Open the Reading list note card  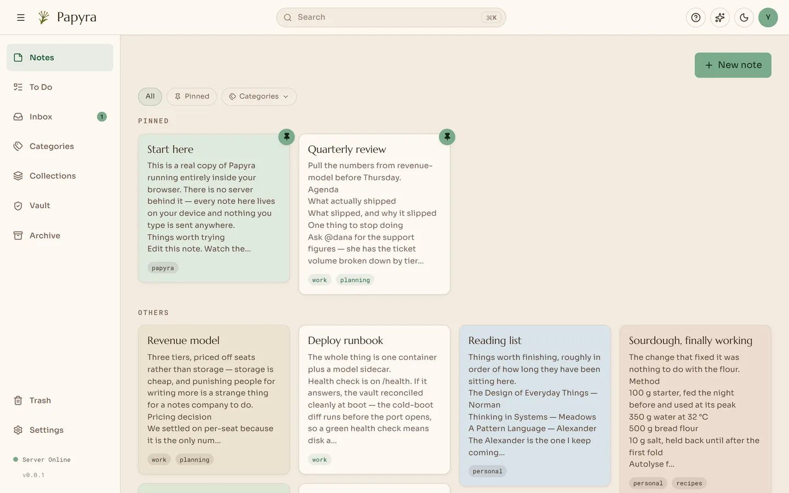(x=535, y=405)
